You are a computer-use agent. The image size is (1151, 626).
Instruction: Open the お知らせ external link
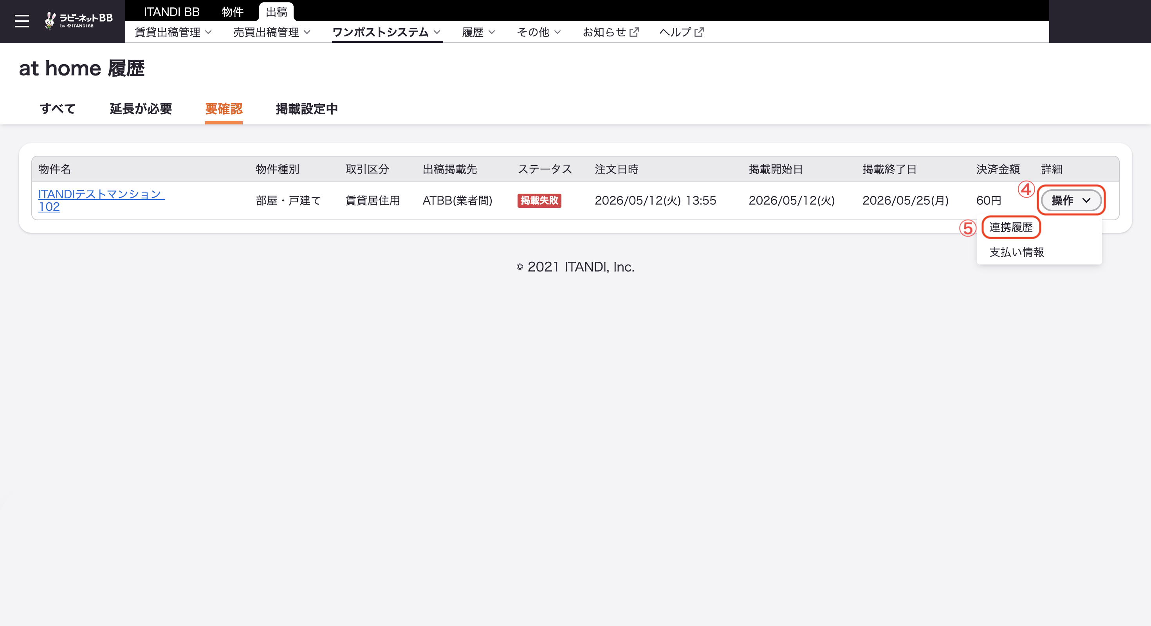pyautogui.click(x=611, y=32)
